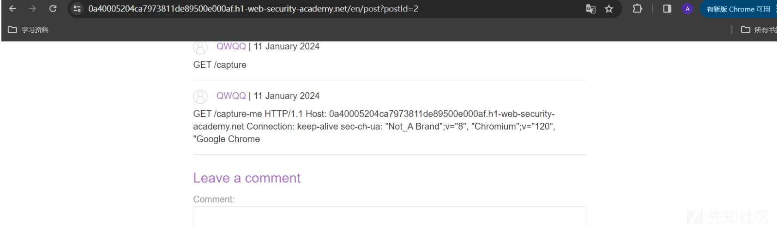Click the second comment's avatar icon
The image size is (777, 228).
click(200, 96)
